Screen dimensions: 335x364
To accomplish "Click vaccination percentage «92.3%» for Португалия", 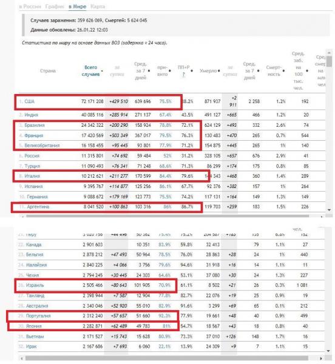I will [164, 315].
